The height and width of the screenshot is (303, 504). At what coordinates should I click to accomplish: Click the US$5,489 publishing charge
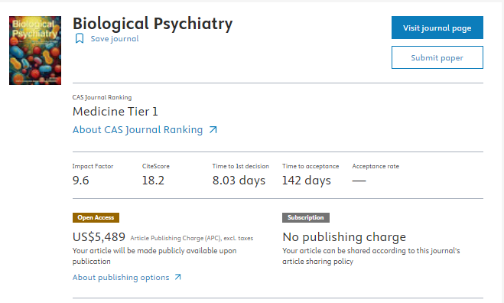pyautogui.click(x=99, y=237)
